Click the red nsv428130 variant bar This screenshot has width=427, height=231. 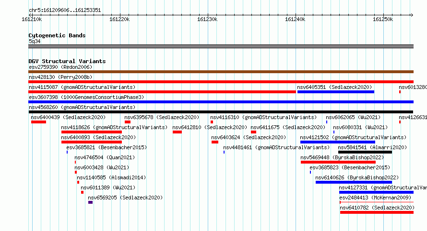click(x=221, y=82)
